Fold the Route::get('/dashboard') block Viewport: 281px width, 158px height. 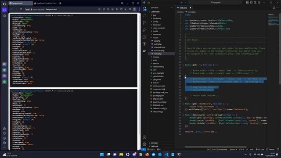coord(184,104)
